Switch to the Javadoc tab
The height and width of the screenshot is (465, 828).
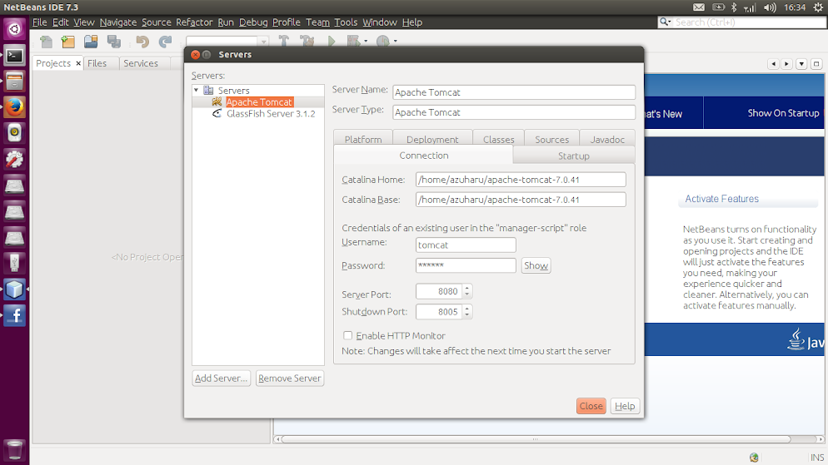(607, 139)
